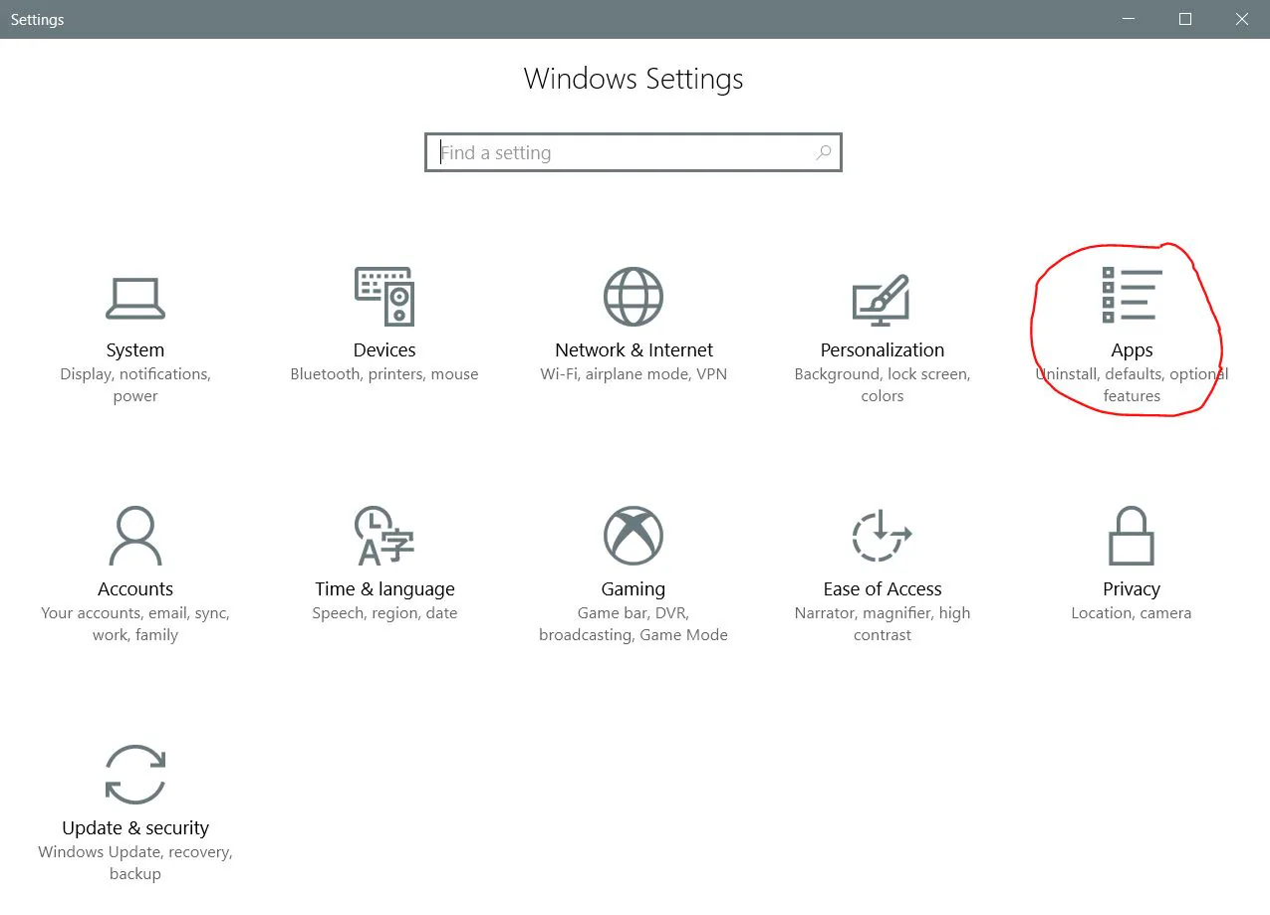The image size is (1270, 915).
Task: Click 'Game bar, DVR, broadcasting' description
Action: click(x=634, y=624)
